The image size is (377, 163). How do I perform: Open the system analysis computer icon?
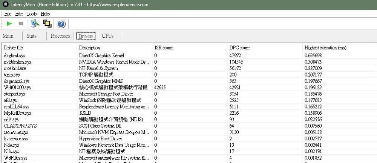pos(35,24)
